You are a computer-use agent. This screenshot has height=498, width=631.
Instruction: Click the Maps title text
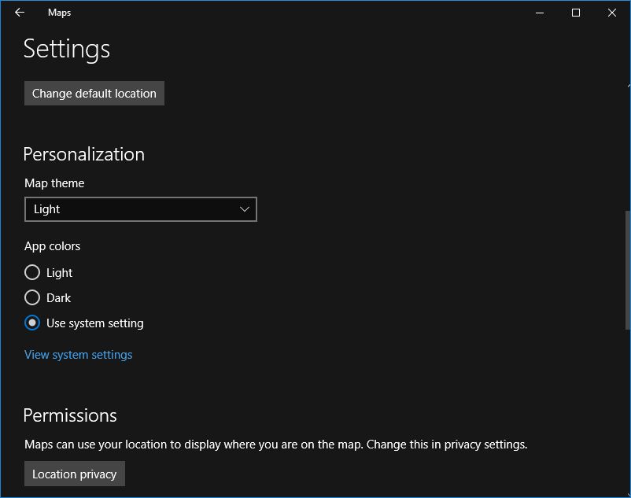59,13
